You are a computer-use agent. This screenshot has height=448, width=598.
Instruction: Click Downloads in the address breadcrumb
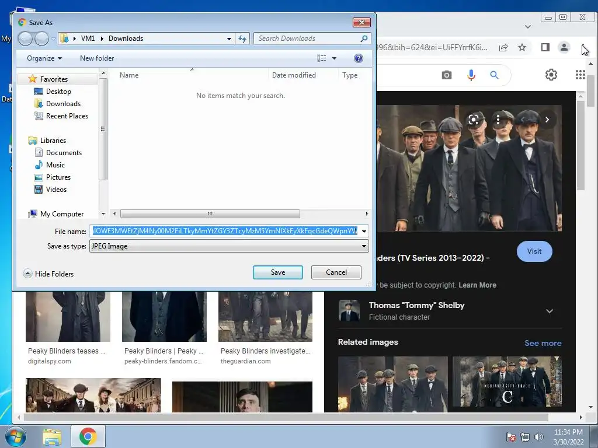(x=126, y=38)
